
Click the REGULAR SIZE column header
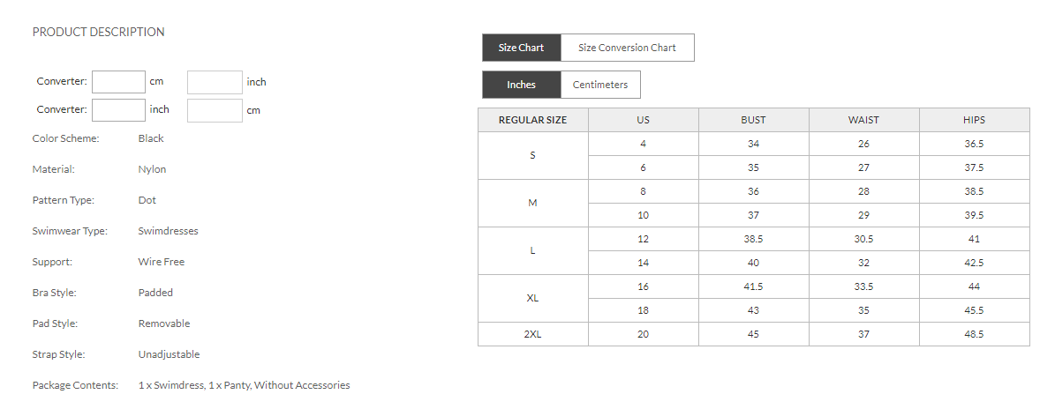(x=532, y=120)
